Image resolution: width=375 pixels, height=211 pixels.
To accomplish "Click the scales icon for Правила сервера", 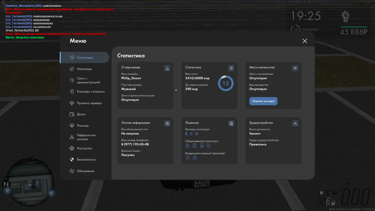I will click(71, 103).
